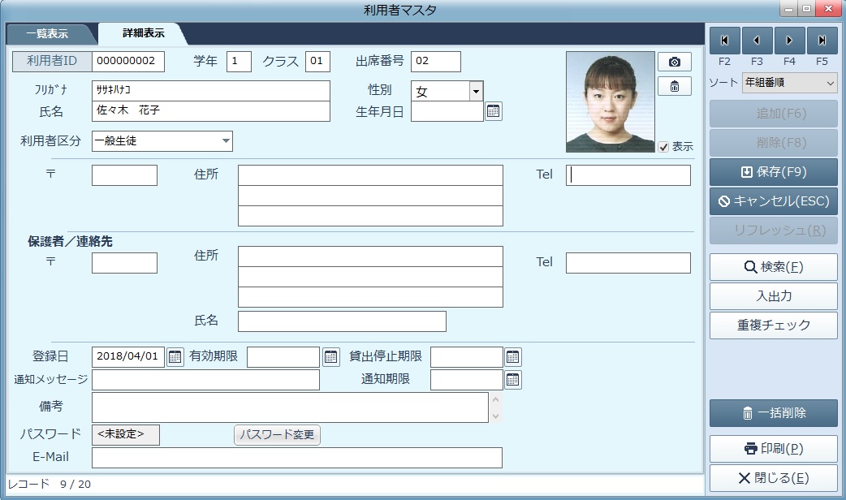This screenshot has height=500, width=846.
Task: Click the guardian's third 住所 line
Action: tap(371, 297)
